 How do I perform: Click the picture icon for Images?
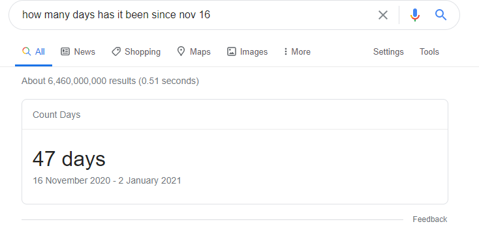point(231,51)
